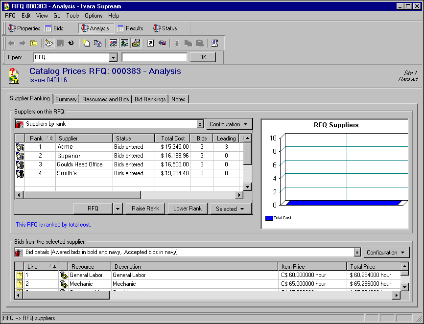
Task: Click the Properties toolbar button
Action: pyautogui.click(x=24, y=28)
